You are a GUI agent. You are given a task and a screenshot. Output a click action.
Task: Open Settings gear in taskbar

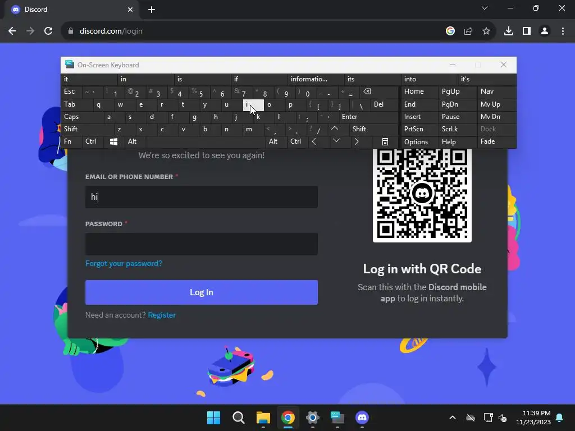(x=312, y=418)
